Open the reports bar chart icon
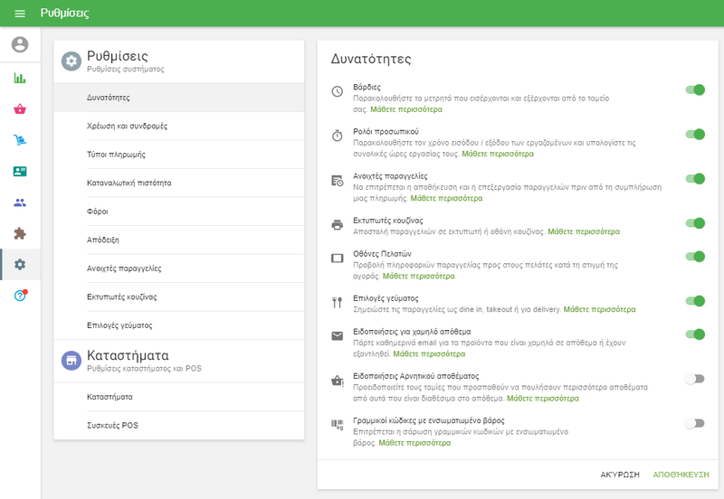 pos(20,78)
